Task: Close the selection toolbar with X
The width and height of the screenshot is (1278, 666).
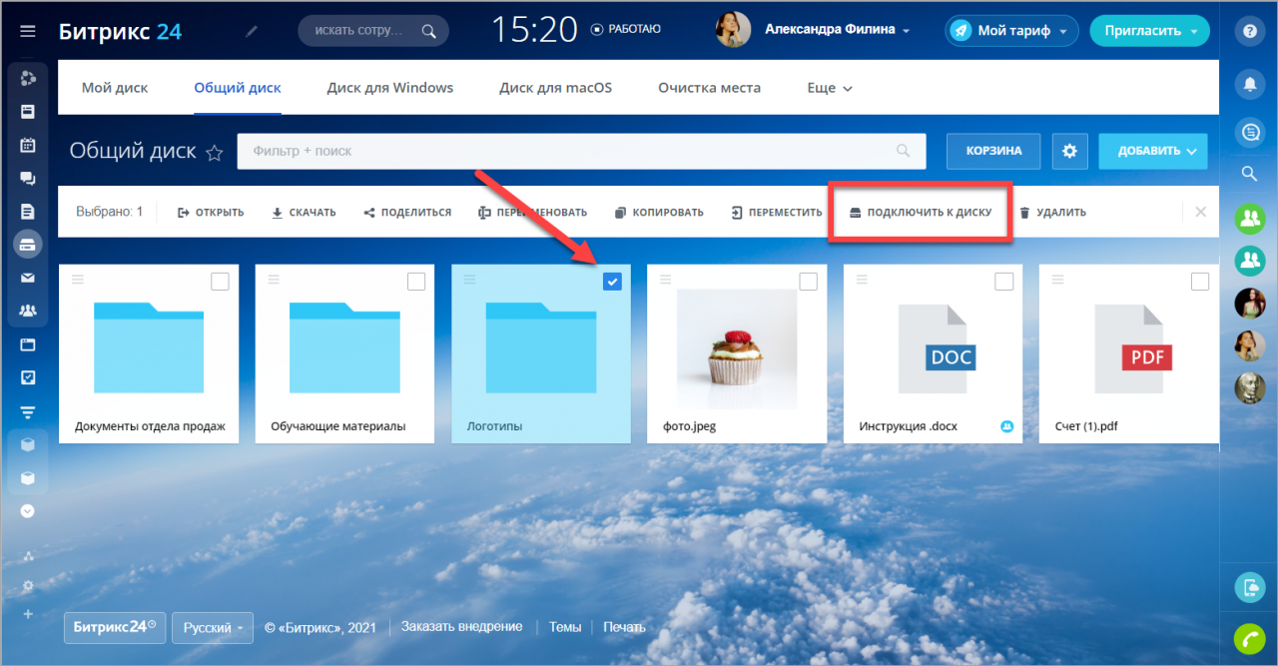Action: pyautogui.click(x=1200, y=212)
